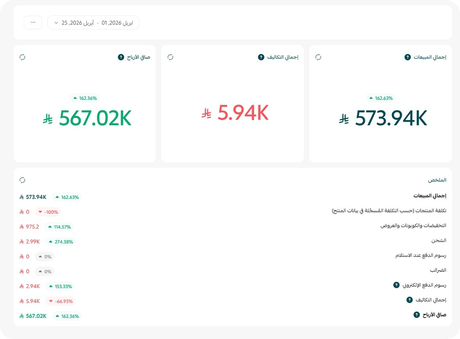This screenshot has height=339, width=460.
Task: Click the -100% badge for product cost
Action: [48, 212]
